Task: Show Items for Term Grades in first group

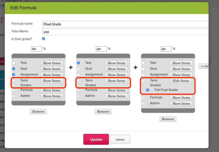Action: coord(51,81)
